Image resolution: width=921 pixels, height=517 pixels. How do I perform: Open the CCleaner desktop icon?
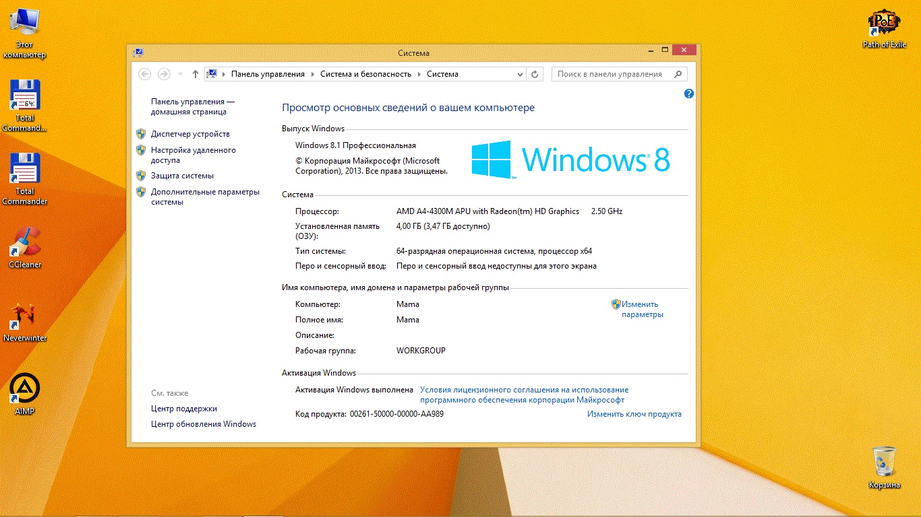[x=25, y=244]
